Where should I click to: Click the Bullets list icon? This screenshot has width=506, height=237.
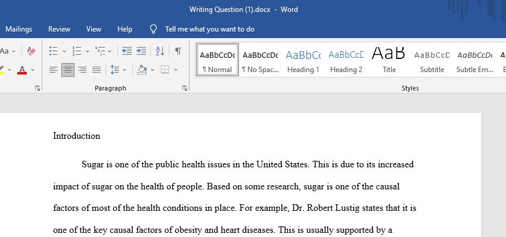coord(53,51)
